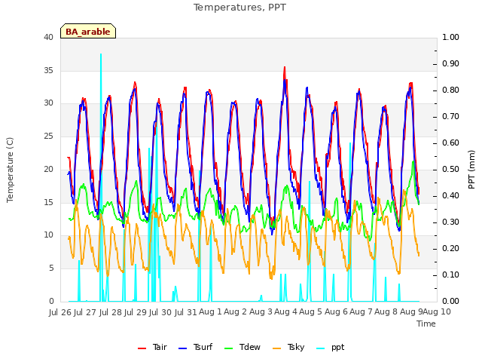Click the 0.00 PPT axis label
The width and height of the screenshot is (482, 362).
[x=450, y=301]
